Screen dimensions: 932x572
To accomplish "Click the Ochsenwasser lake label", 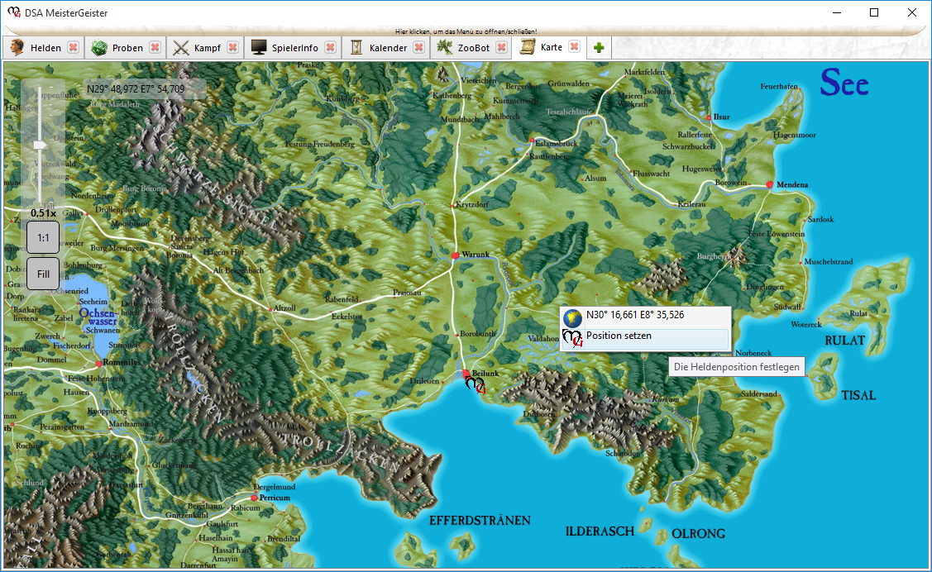I will pos(98,317).
